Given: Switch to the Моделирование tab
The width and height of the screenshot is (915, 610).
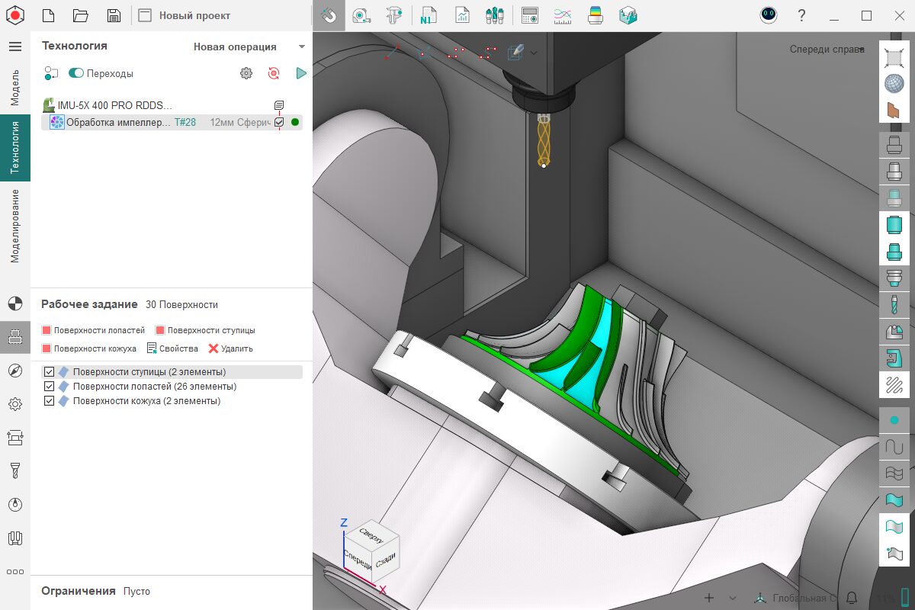Looking at the screenshot, I should point(14,226).
